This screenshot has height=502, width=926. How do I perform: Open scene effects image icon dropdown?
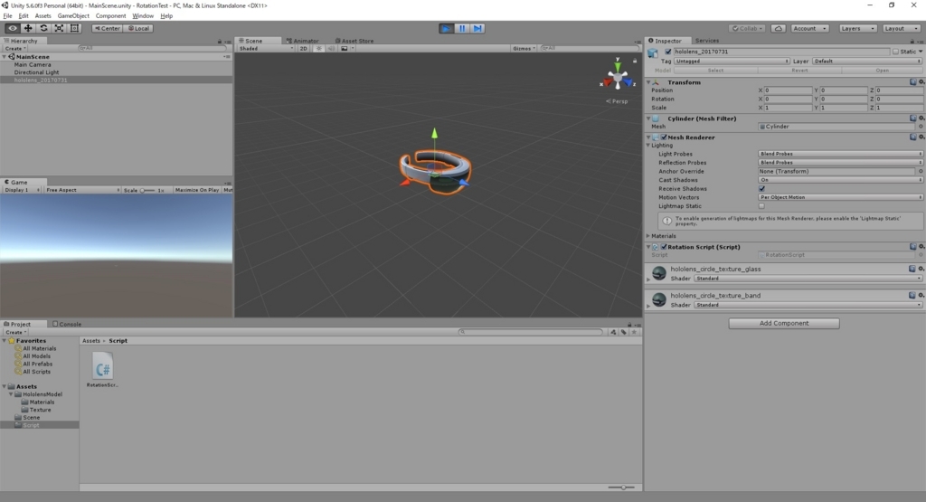coord(346,49)
